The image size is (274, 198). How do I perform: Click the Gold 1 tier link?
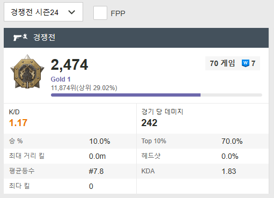pyautogui.click(x=61, y=79)
